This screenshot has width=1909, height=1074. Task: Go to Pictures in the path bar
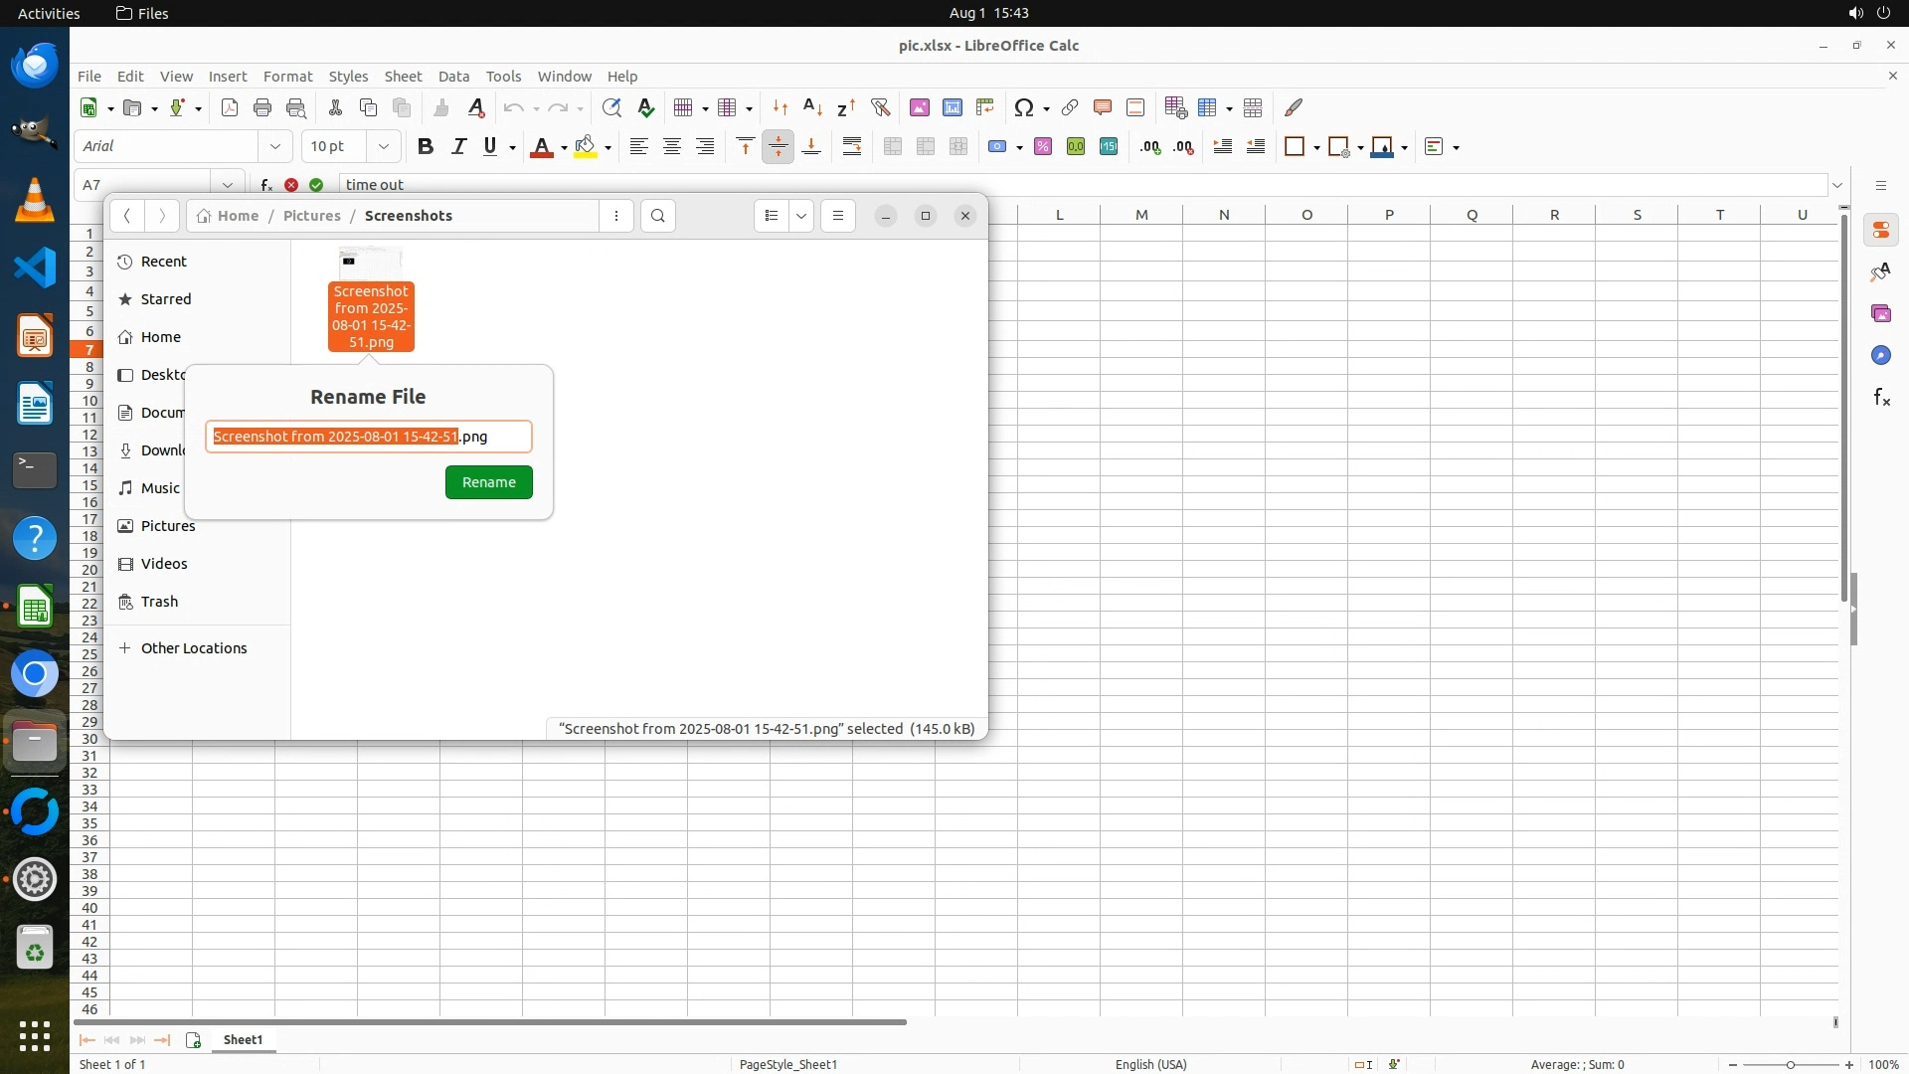click(x=311, y=216)
